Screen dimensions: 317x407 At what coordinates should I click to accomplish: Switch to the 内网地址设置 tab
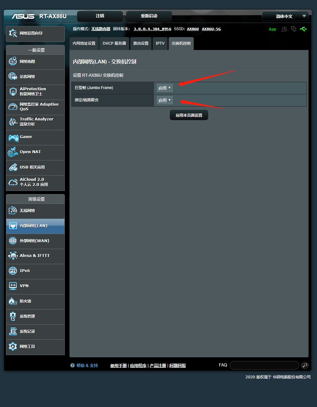(x=84, y=43)
